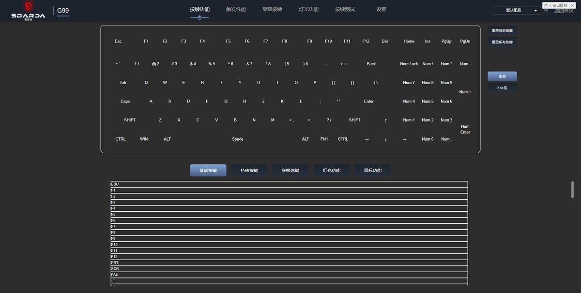Select the down arrow key
The height and width of the screenshot is (293, 581).
385,139
